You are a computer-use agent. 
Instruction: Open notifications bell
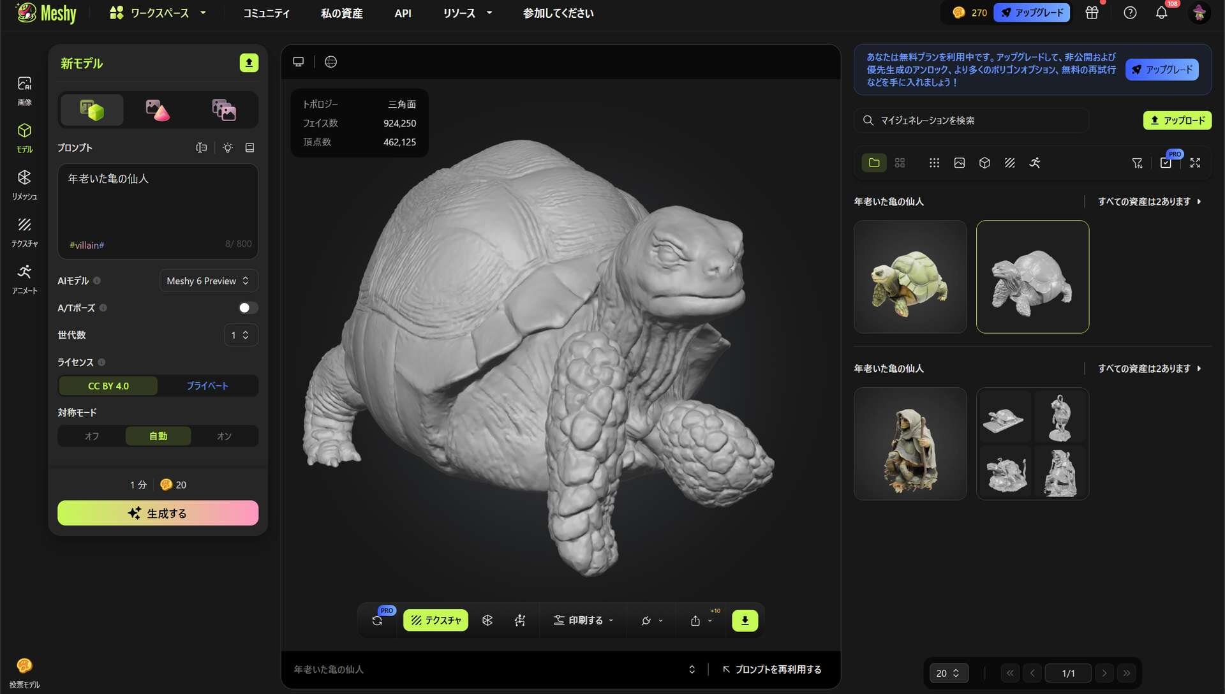tap(1161, 13)
